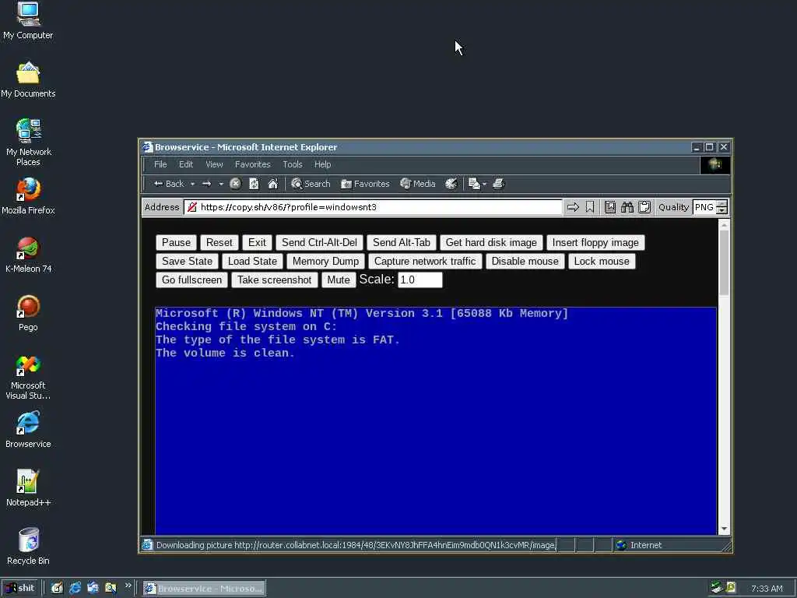Click the Internet zone status bar icon
The height and width of the screenshot is (598, 797).
click(621, 545)
